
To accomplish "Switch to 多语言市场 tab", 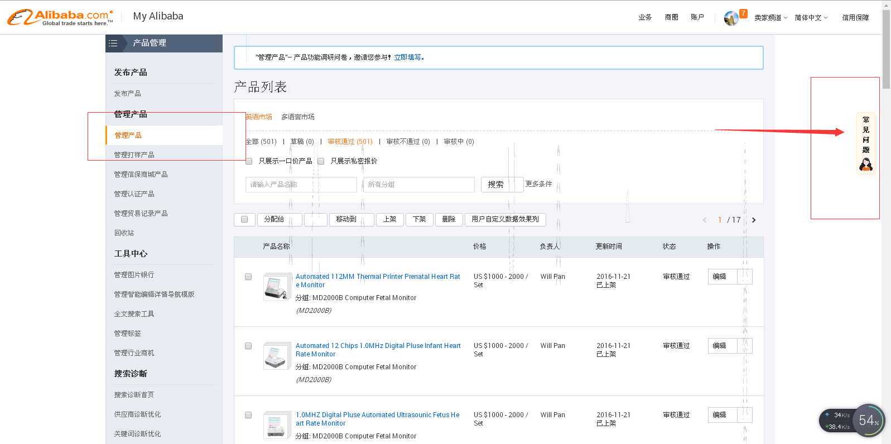I will click(x=298, y=117).
